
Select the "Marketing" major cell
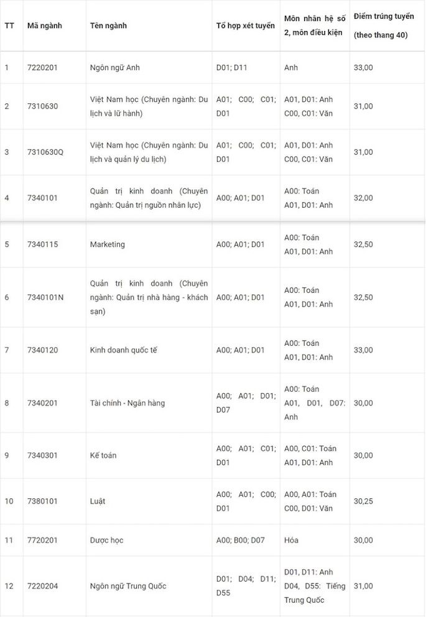pos(108,244)
